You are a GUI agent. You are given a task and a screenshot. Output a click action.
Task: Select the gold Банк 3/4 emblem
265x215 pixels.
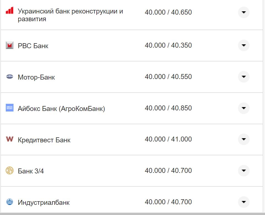[10, 171]
